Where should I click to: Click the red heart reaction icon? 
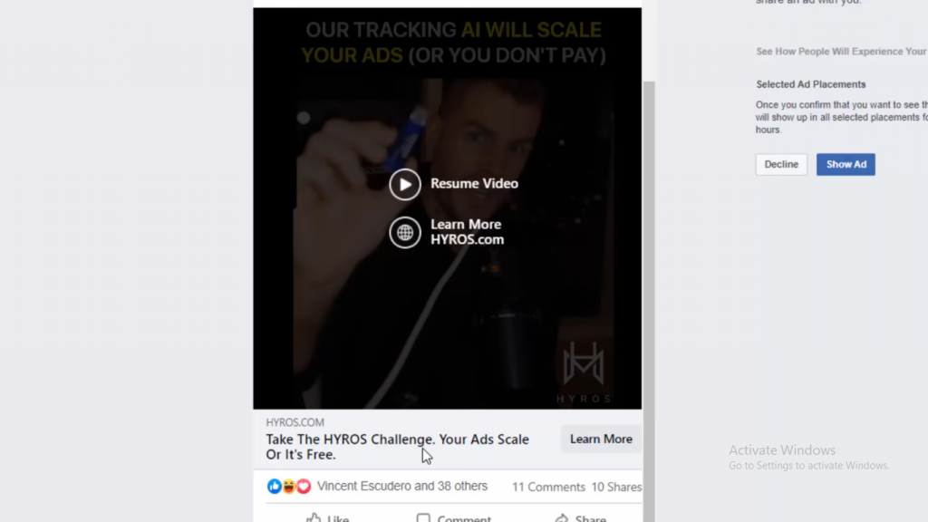(x=304, y=486)
